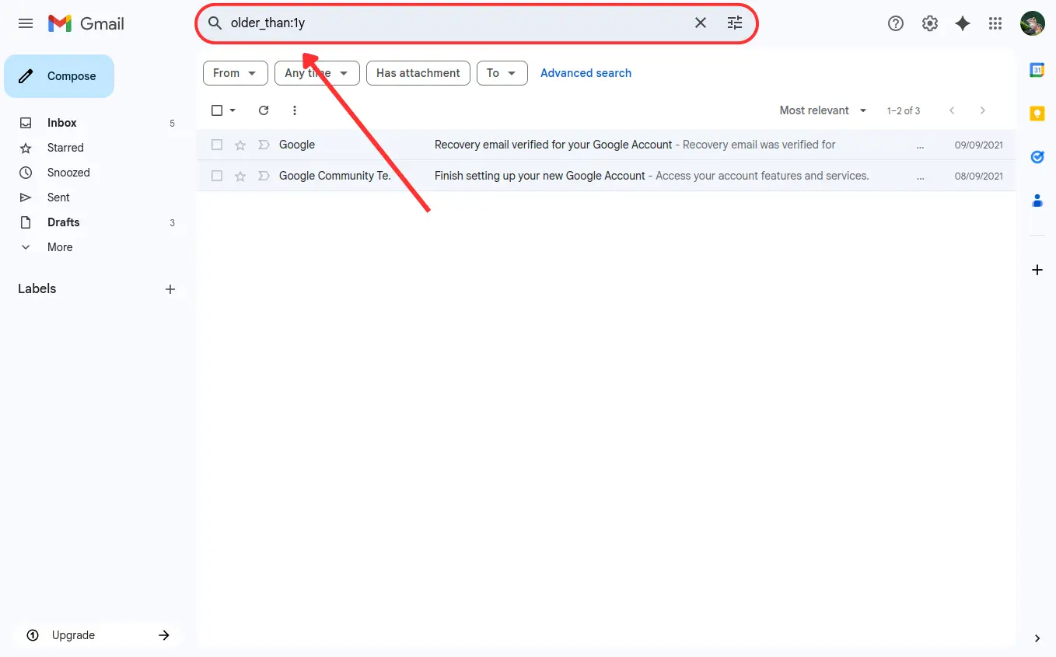Refresh the email list

tap(264, 110)
